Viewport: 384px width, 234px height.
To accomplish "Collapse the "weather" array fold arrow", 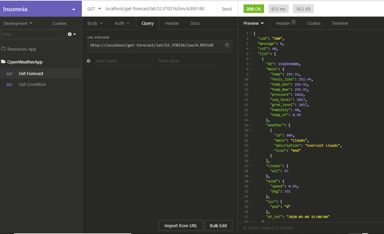I will [250, 125].
